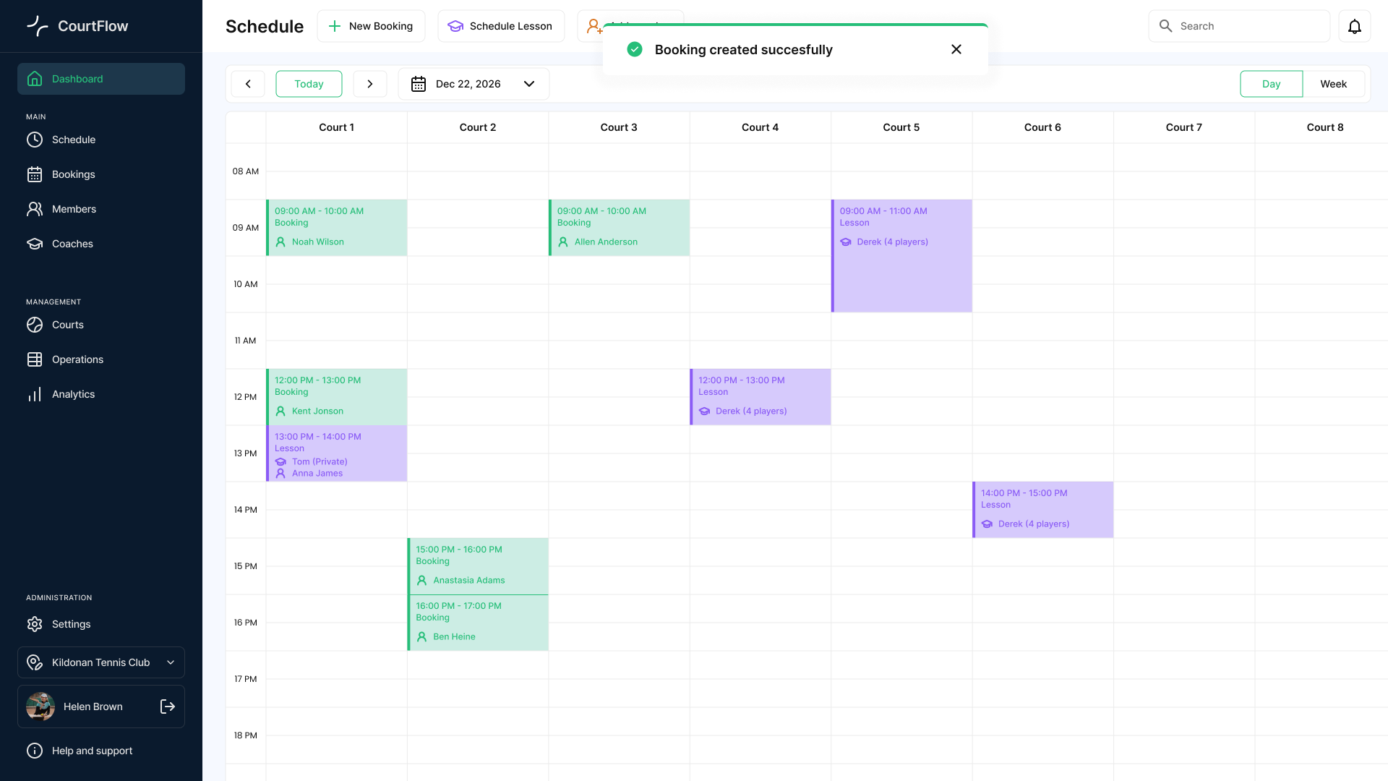
Task: Open Ben Heine's 16:00 PM booking
Action: (478, 623)
